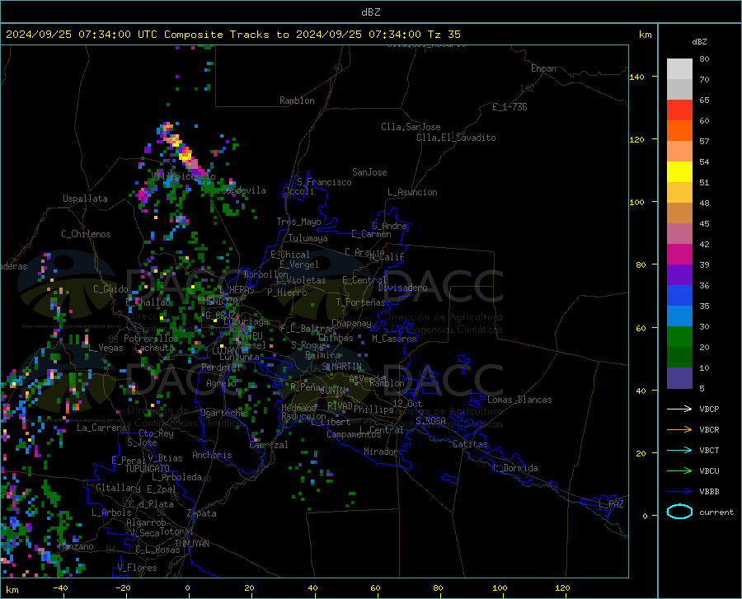The image size is (742, 599).
Task: Click the green VBCU arrow in legend
Action: click(679, 471)
